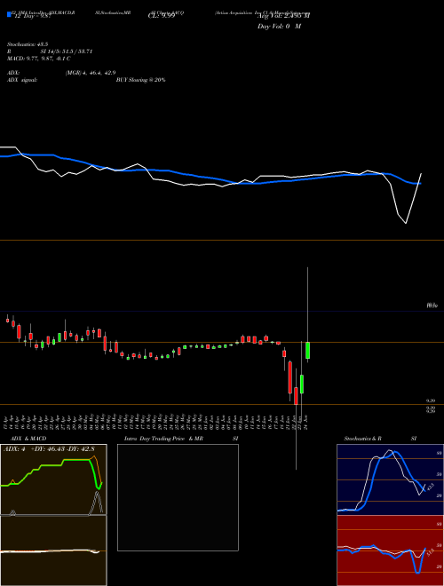Click the 'CL: 9.99' close value
This screenshot has width=444, height=586.
(x=162, y=16)
